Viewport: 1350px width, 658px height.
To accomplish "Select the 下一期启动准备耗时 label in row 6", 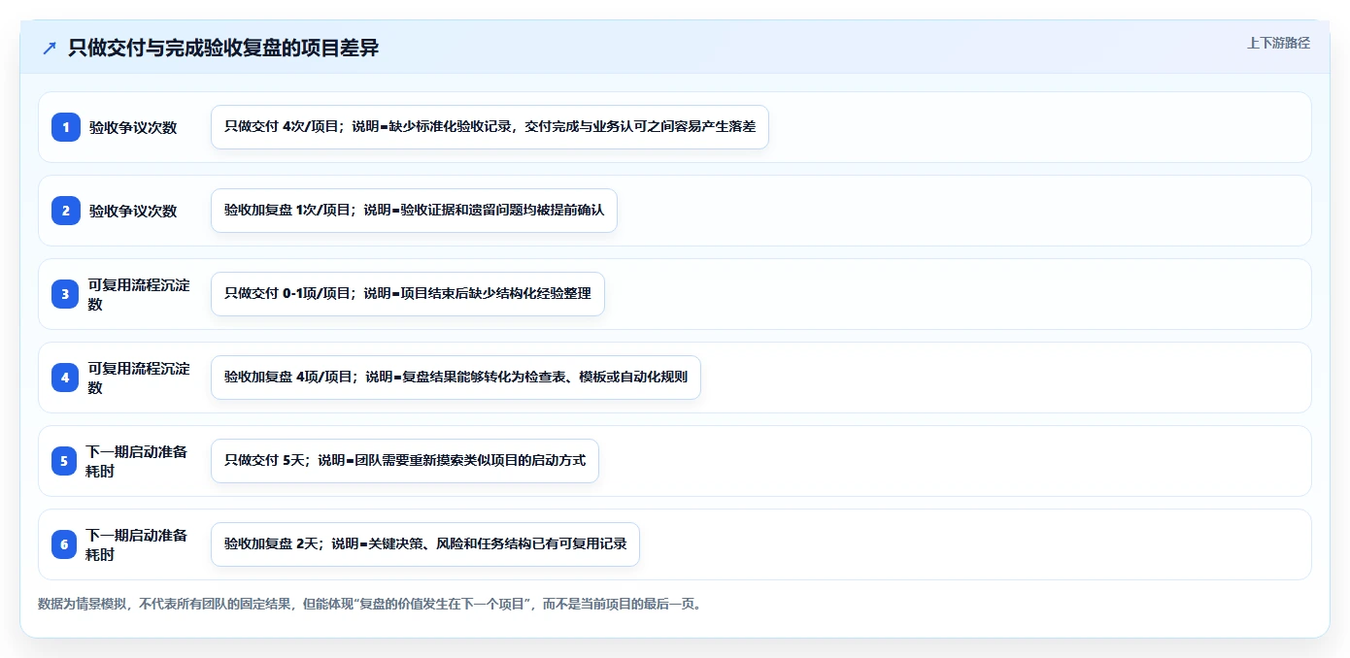I will tap(137, 544).
